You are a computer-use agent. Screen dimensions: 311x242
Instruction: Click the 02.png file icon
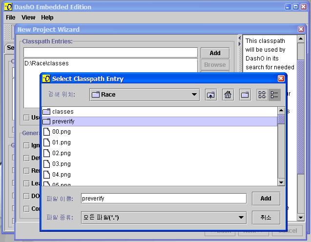pyautogui.click(x=46, y=153)
